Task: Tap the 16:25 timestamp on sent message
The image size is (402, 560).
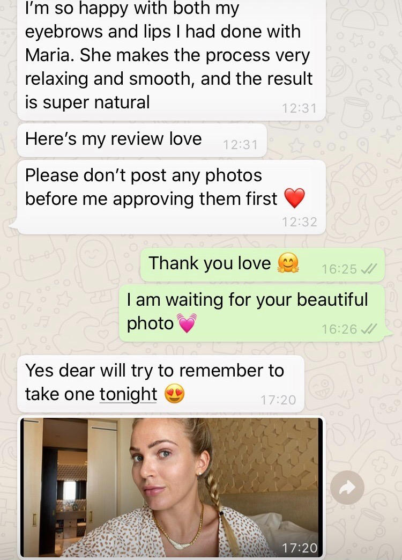Action: point(339,269)
